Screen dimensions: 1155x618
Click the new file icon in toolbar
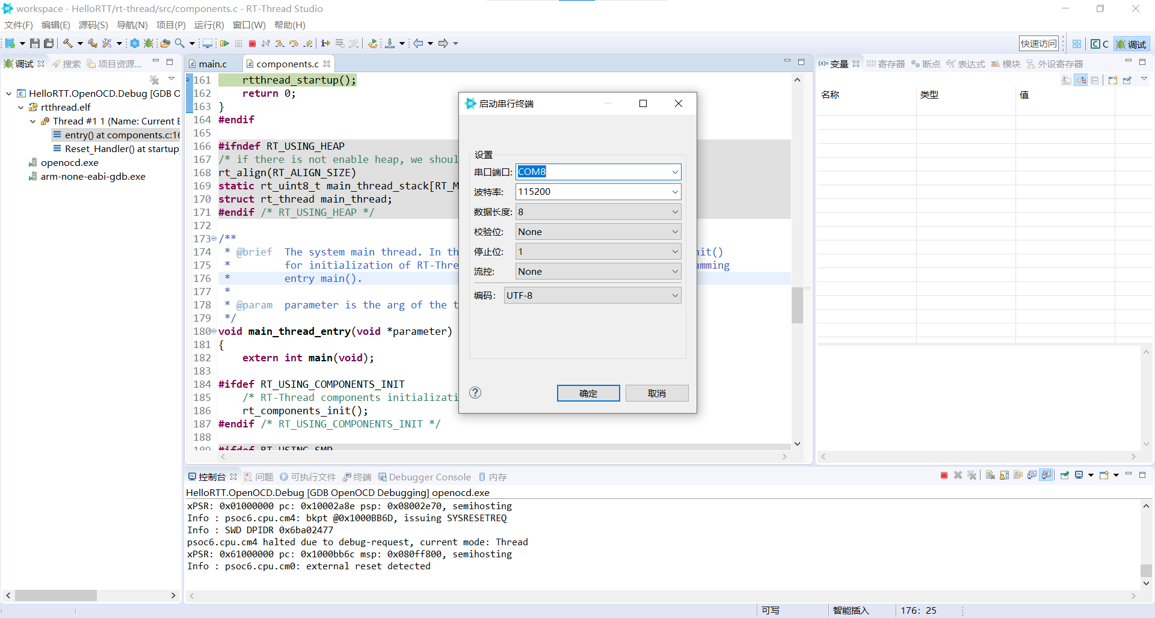10,43
